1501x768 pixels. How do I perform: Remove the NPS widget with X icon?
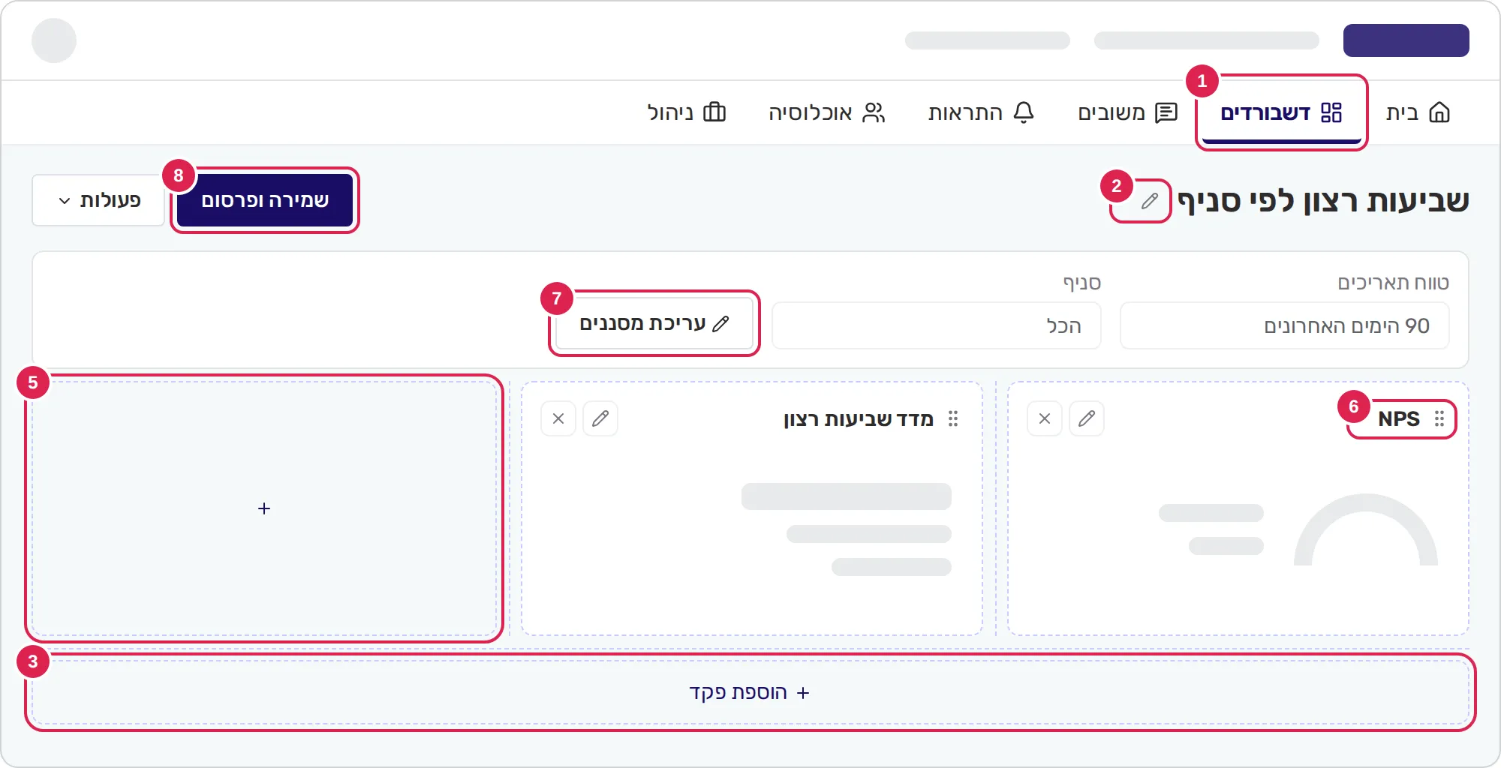tap(1045, 418)
